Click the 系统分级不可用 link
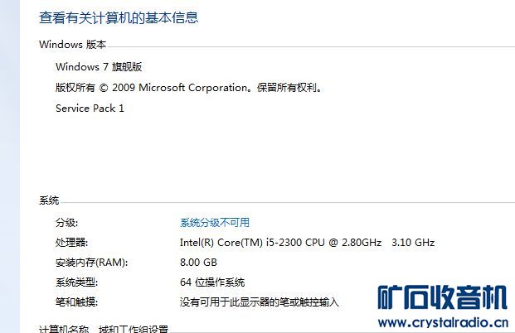Screen dimensions: 515x333 215,222
